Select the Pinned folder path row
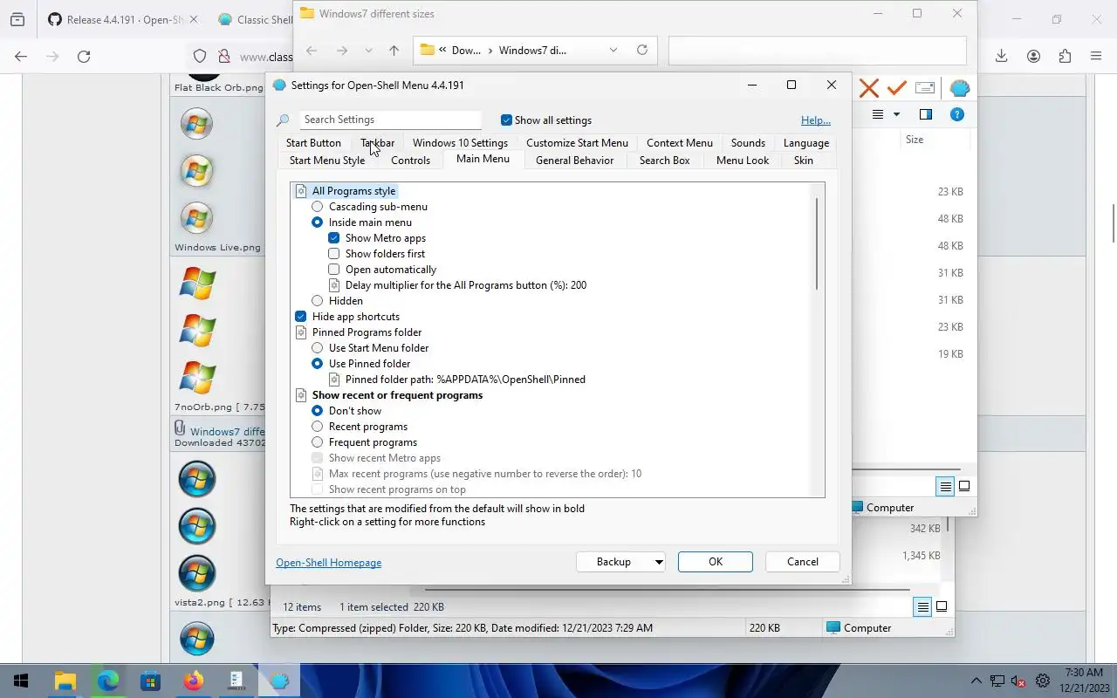Image resolution: width=1117 pixels, height=698 pixels. [x=465, y=380]
